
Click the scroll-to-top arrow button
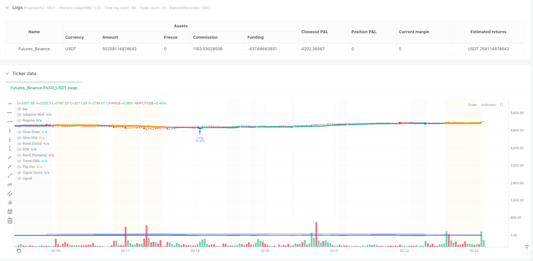point(527,247)
